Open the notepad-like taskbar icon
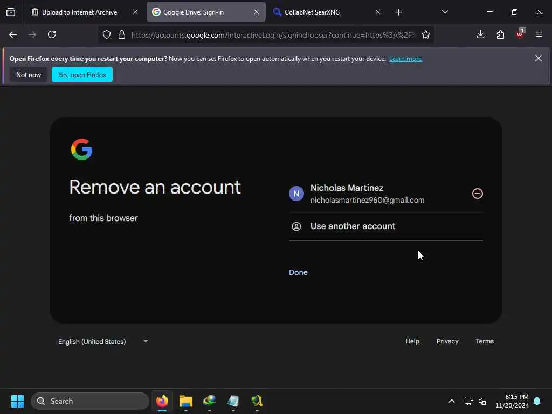The height and width of the screenshot is (414, 552). pos(233,401)
